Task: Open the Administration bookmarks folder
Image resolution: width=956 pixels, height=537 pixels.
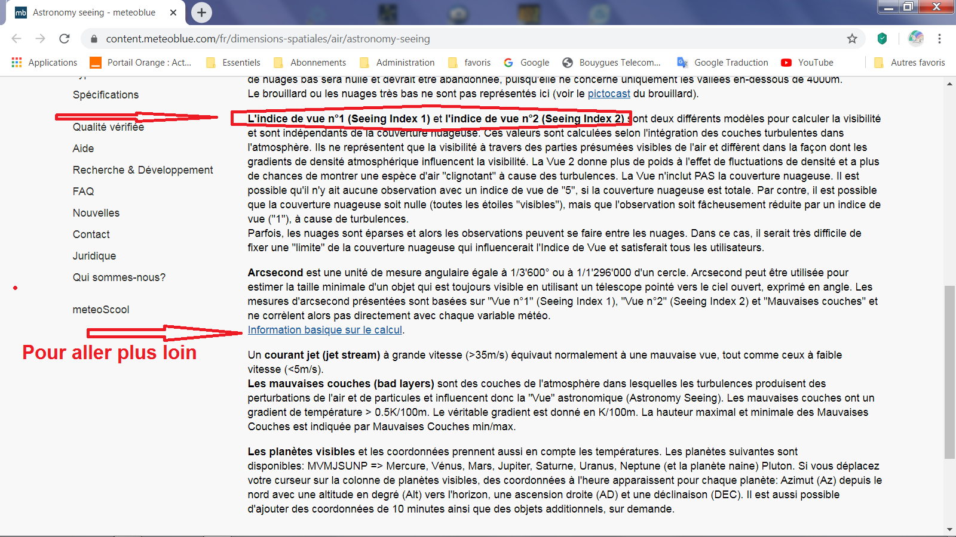Action: click(397, 63)
